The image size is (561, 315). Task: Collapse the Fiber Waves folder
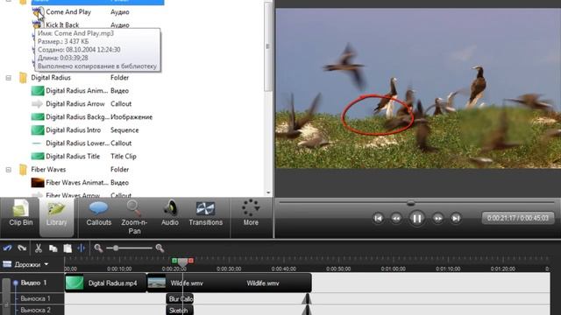click(x=9, y=170)
